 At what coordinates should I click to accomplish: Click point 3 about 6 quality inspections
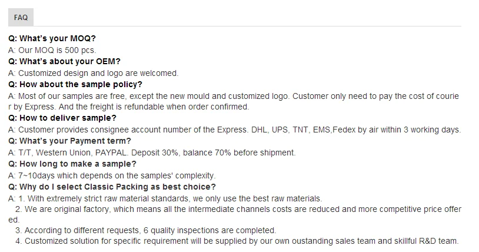click(x=145, y=230)
